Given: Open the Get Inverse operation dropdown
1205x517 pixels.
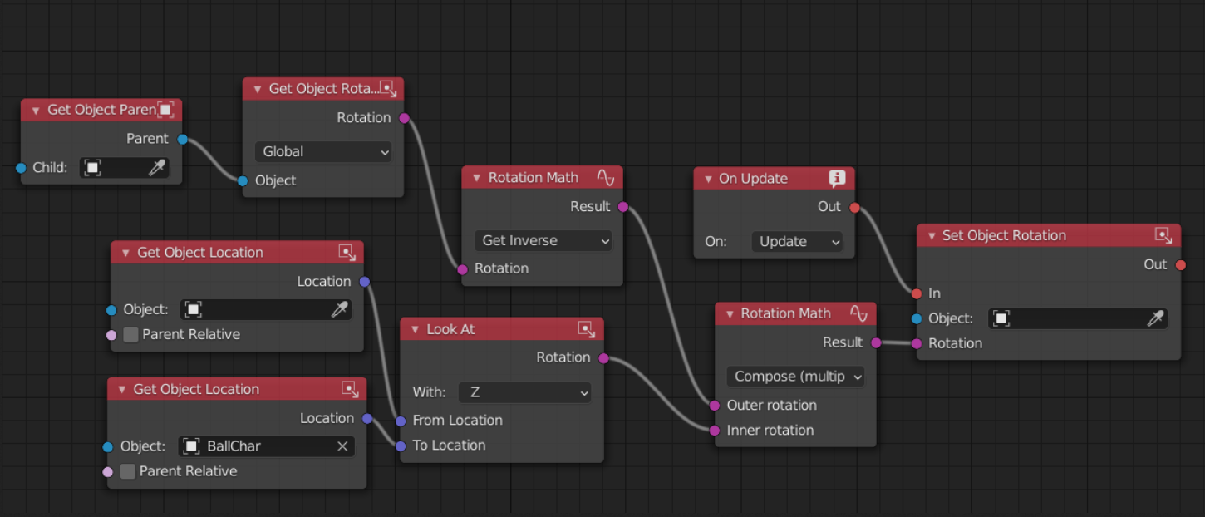Looking at the screenshot, I should [543, 240].
